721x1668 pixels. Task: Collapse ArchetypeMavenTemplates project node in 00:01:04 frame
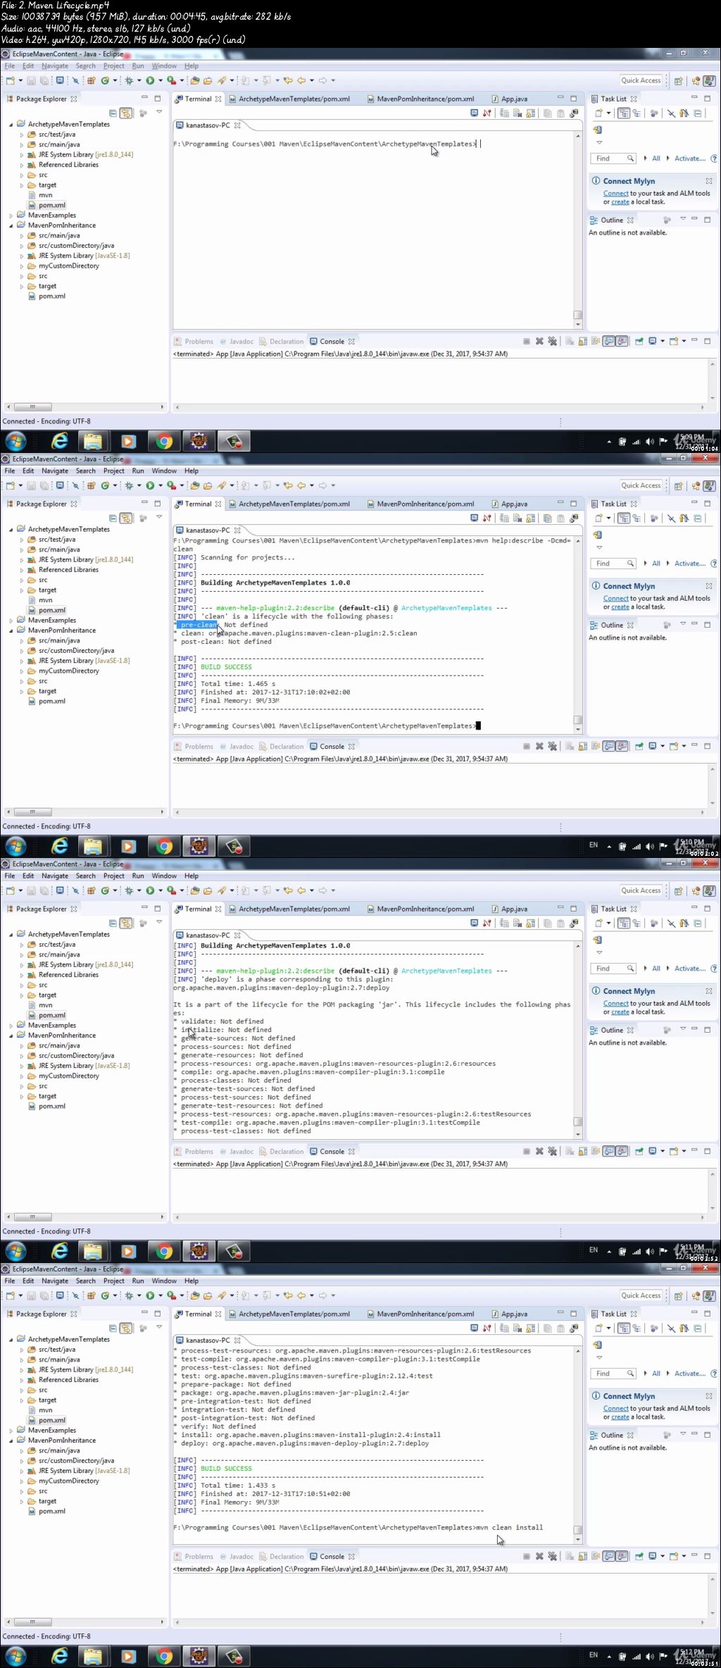(11, 125)
